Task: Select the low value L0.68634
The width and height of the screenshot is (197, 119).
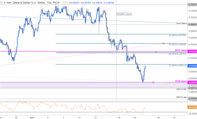Action: [x=97, y=3]
